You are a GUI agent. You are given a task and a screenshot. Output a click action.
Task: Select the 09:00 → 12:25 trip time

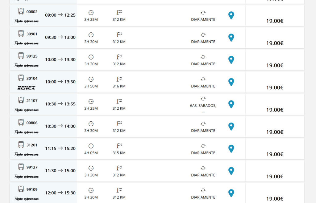pyautogui.click(x=60, y=15)
